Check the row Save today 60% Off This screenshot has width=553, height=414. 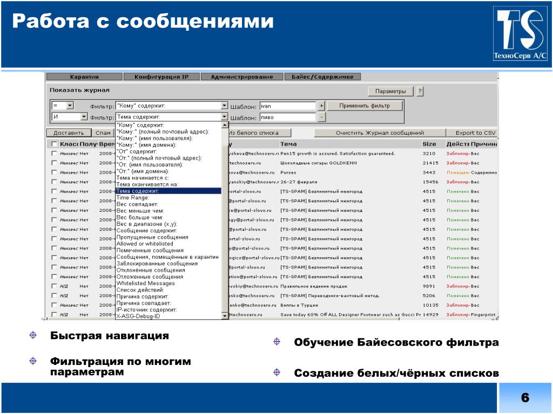[54, 314]
